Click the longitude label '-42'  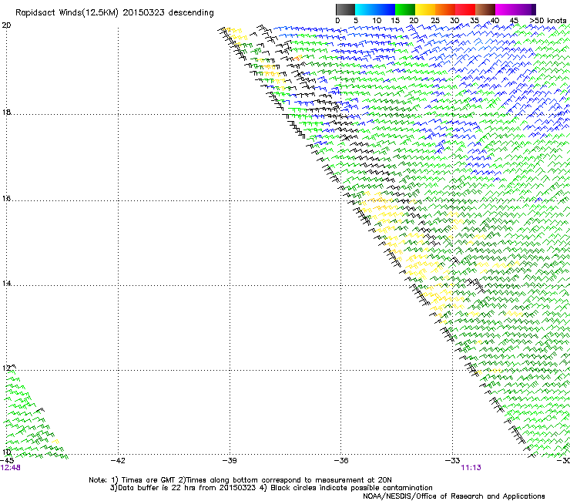click(118, 460)
